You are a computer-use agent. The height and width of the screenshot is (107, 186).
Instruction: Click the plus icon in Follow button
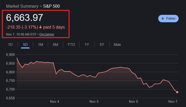tap(163, 19)
